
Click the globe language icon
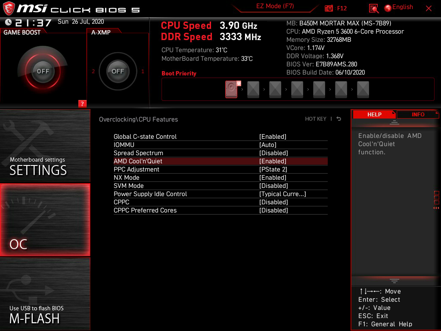388,8
